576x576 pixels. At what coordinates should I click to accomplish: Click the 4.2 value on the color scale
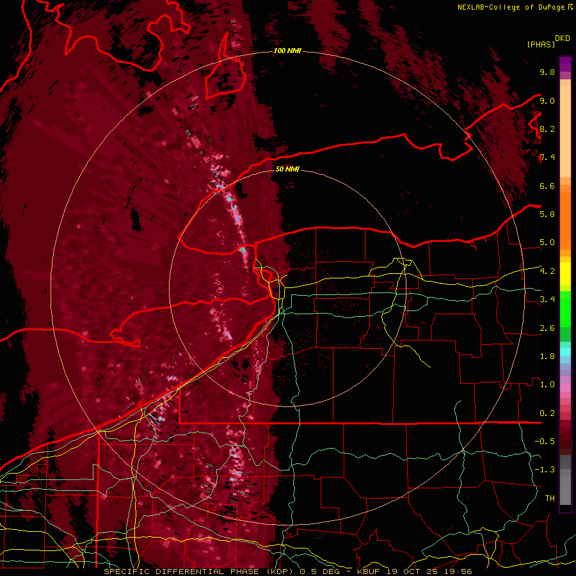pos(547,271)
